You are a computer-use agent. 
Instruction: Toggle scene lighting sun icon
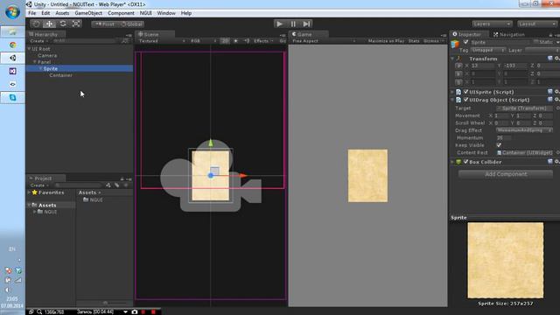coord(235,41)
